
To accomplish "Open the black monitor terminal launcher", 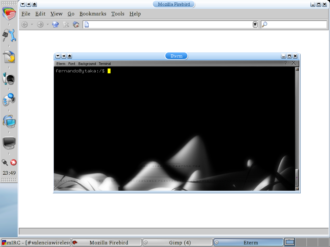I will coord(9,143).
